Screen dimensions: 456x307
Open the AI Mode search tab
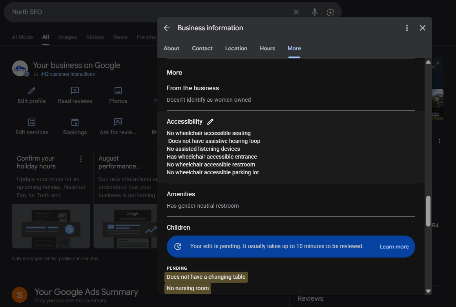click(x=22, y=37)
